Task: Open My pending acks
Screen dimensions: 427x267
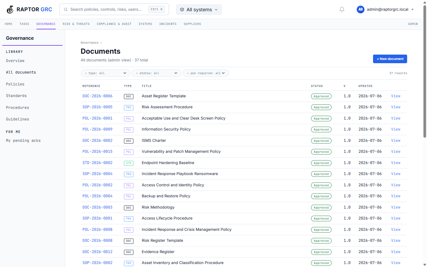Action: 23,141
